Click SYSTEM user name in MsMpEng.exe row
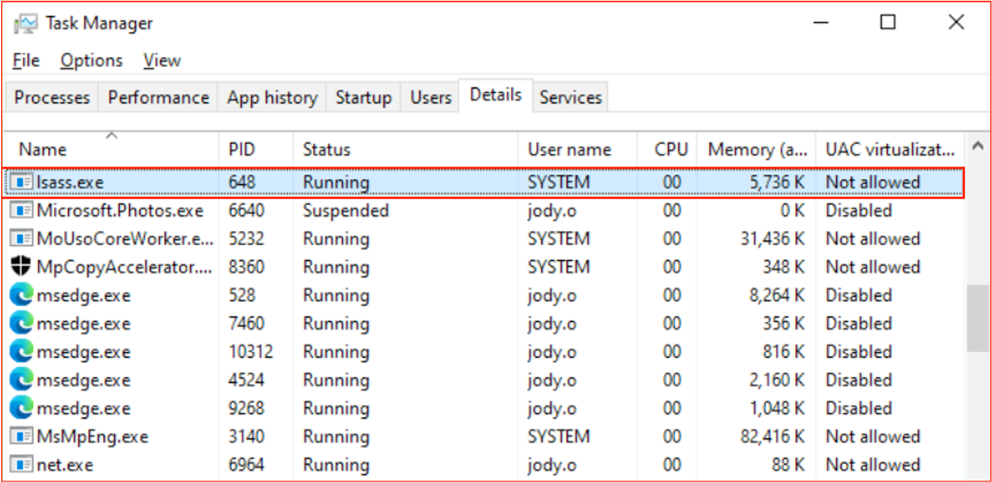This screenshot has width=992, height=482. (x=559, y=436)
